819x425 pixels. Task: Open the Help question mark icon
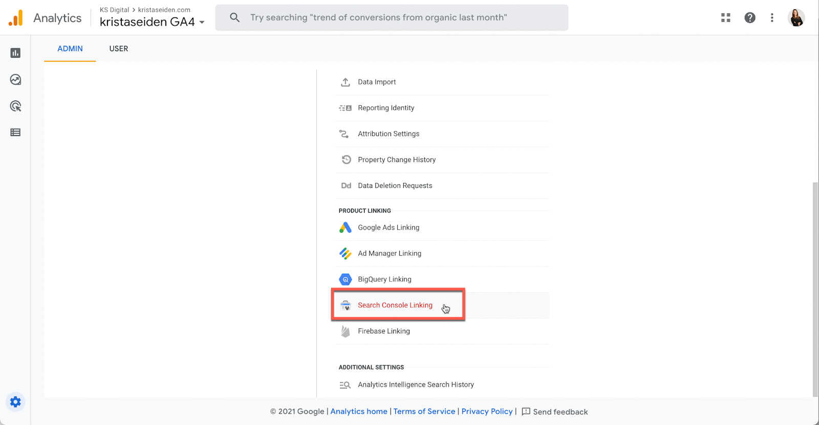(x=750, y=18)
